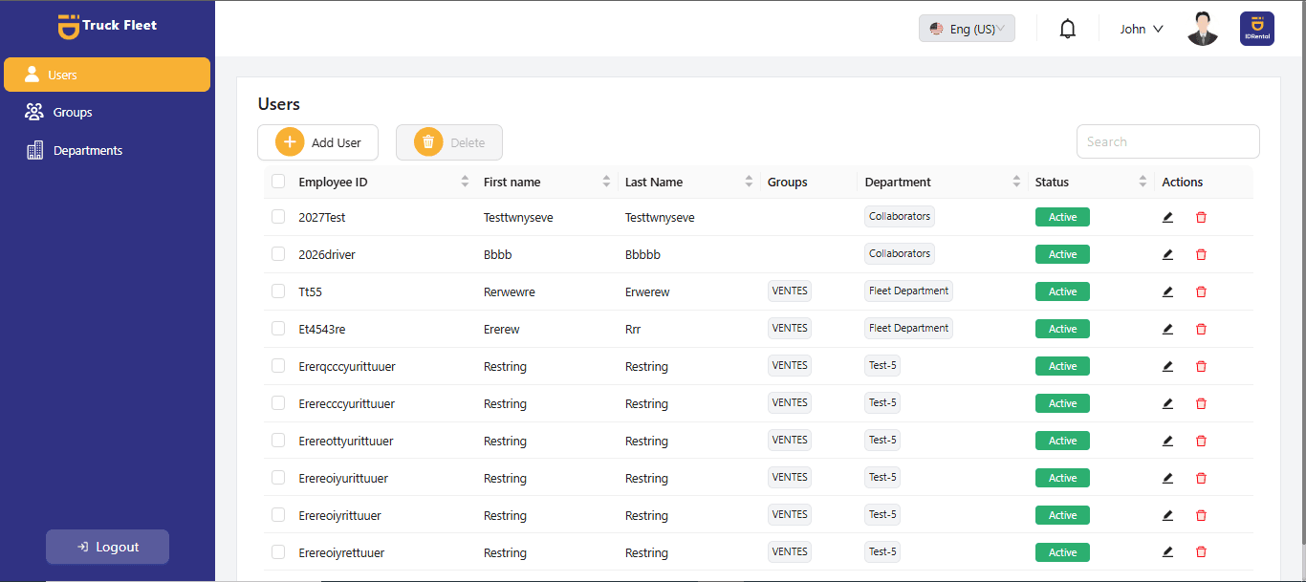This screenshot has width=1306, height=582.
Task: Edit the Ererecccyurittuuer row
Action: tap(1167, 403)
